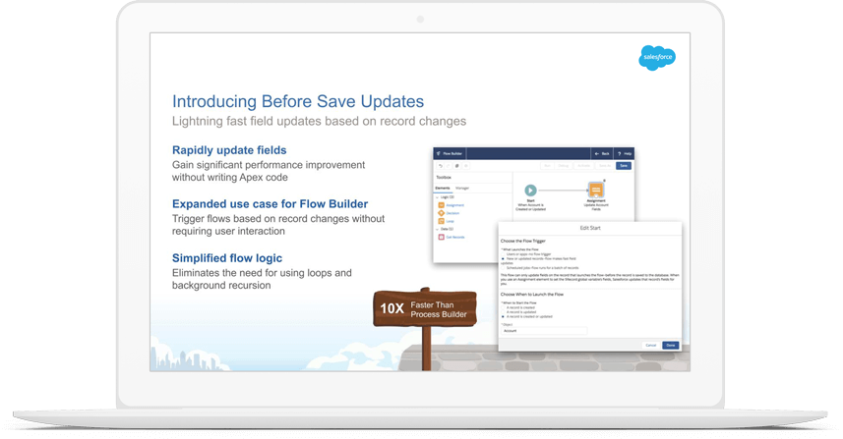The image size is (843, 439).
Task: Click the Decision element icon in Toolbox
Action: coord(442,213)
